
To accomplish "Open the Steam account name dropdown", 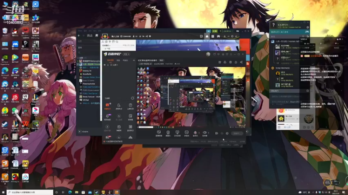I will [228, 31].
